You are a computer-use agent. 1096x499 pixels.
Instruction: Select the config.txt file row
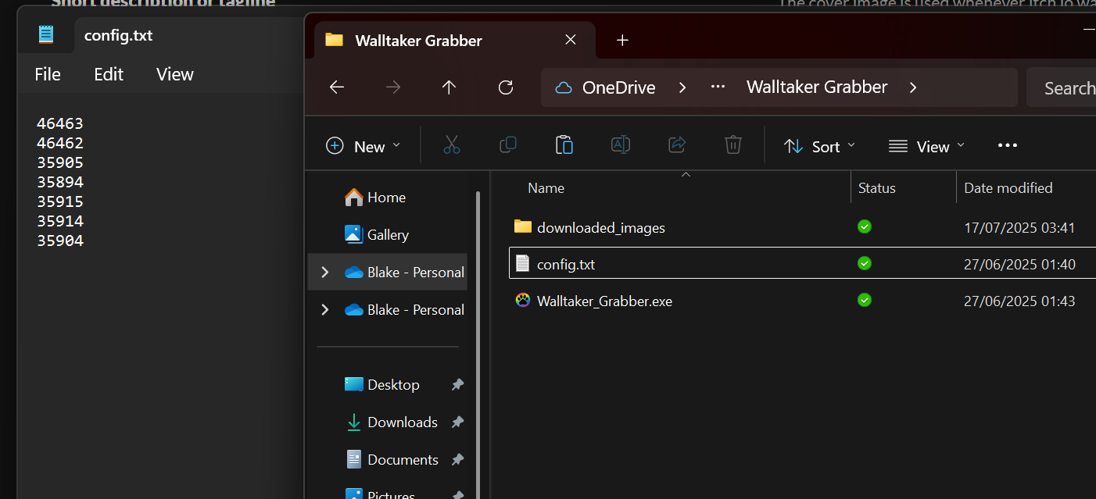click(x=802, y=265)
